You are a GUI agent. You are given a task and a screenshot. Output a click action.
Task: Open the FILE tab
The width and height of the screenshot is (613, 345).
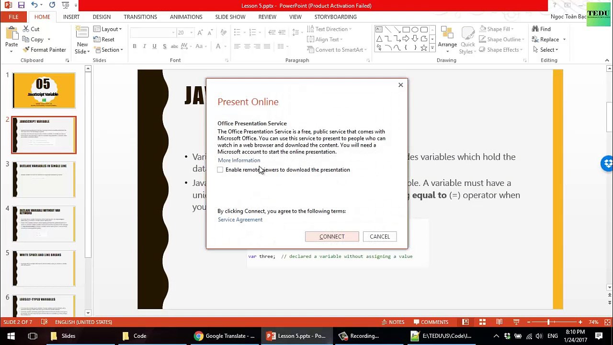pos(13,17)
